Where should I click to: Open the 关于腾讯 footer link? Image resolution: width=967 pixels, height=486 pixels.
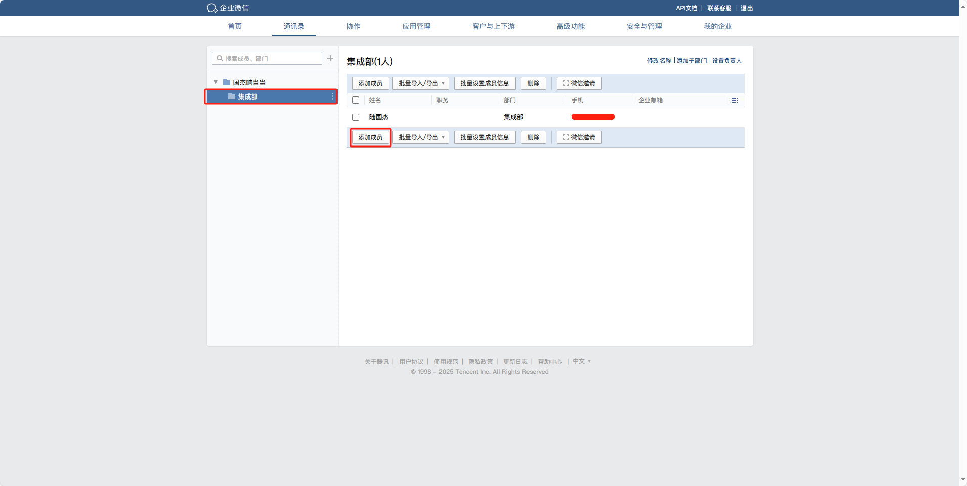(377, 362)
